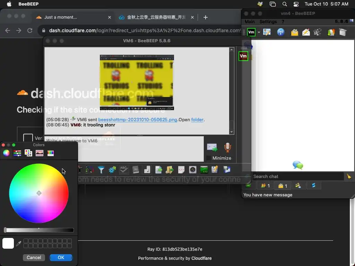The image size is (355, 266).
Task: Click Cancel in Colors dialog
Action: [34, 257]
